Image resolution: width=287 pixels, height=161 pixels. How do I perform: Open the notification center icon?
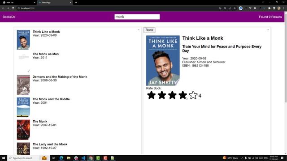tap(282, 158)
